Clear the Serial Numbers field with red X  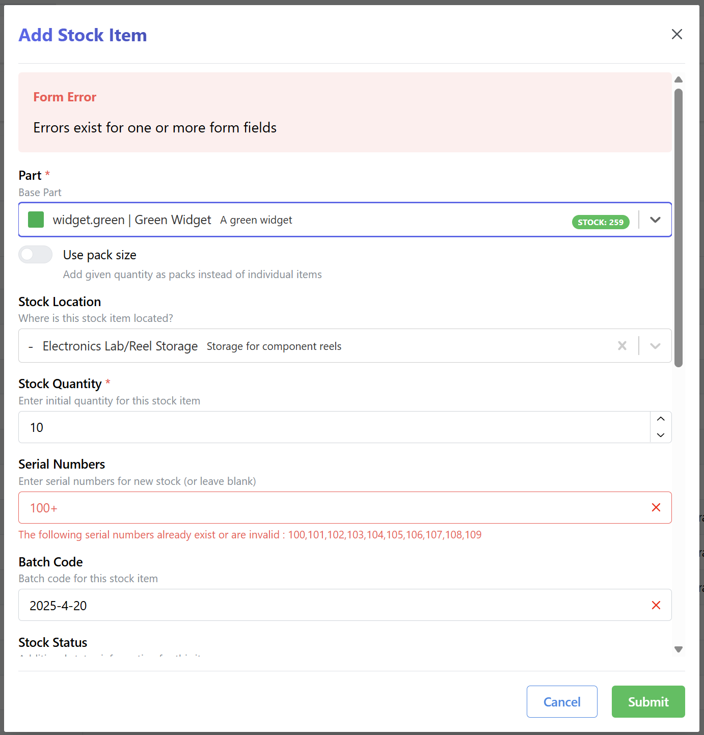click(x=656, y=507)
